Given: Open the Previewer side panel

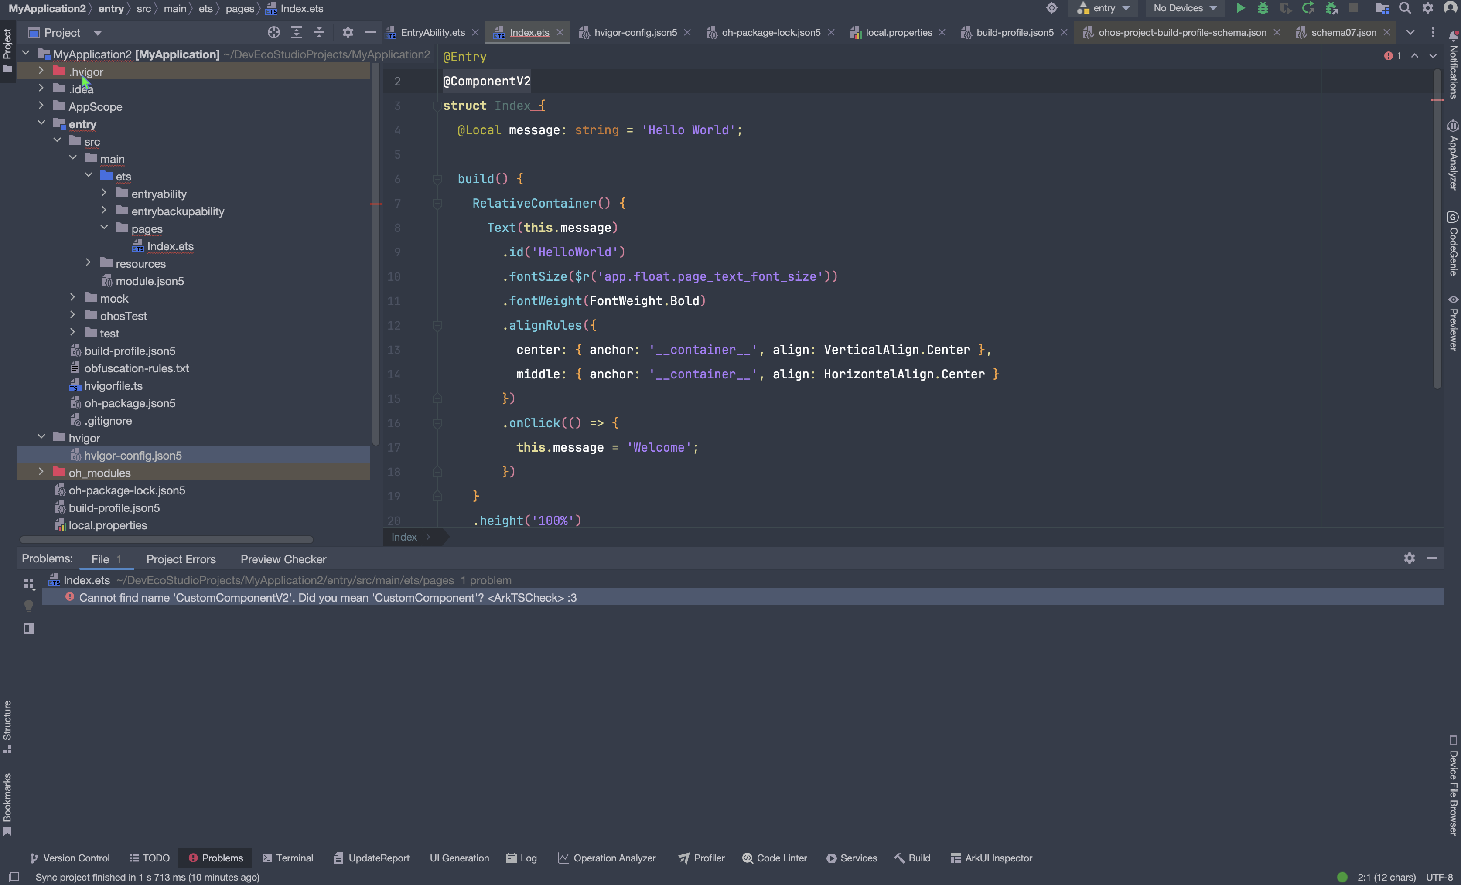Looking at the screenshot, I should click(1453, 323).
